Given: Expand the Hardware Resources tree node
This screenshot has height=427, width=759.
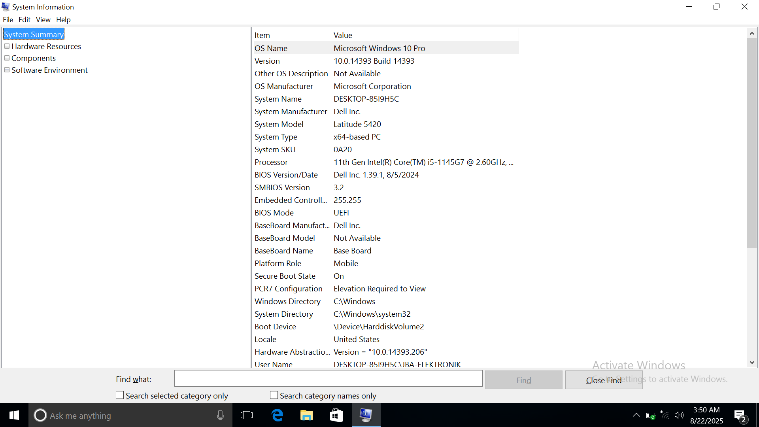Looking at the screenshot, I should point(7,46).
